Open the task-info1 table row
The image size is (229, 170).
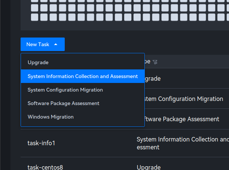[41, 143]
